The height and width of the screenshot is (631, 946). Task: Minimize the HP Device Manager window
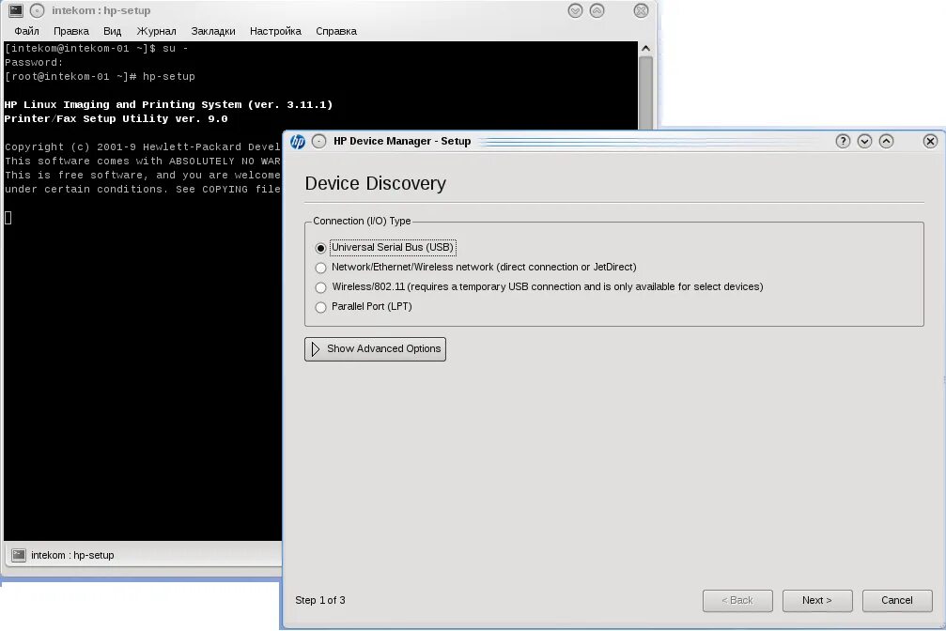click(864, 141)
